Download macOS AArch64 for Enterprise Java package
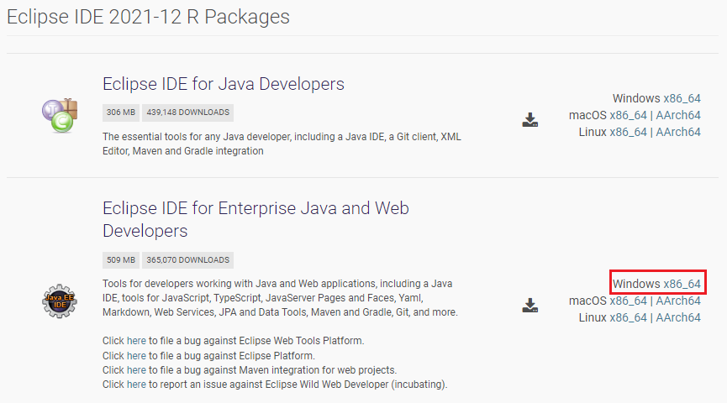This screenshot has width=727, height=403. click(678, 301)
